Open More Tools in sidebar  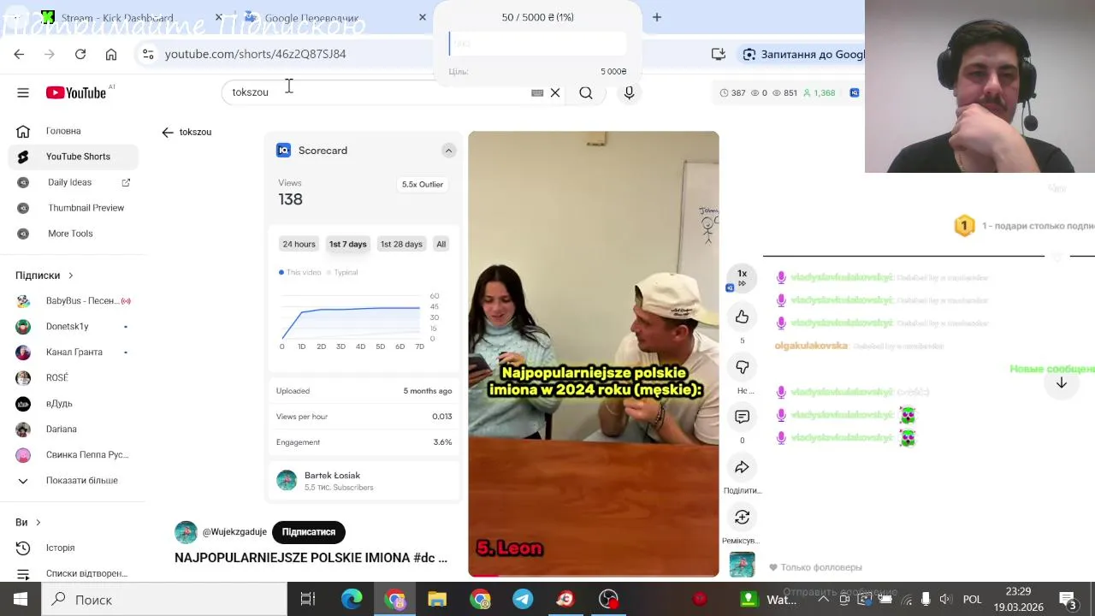tap(73, 234)
